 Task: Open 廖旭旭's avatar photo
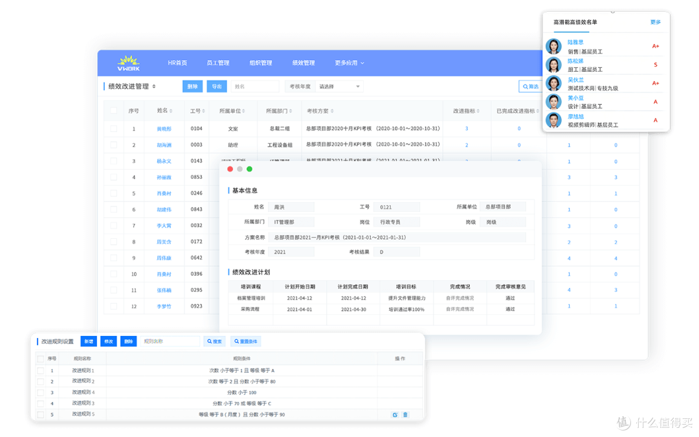[x=553, y=120]
